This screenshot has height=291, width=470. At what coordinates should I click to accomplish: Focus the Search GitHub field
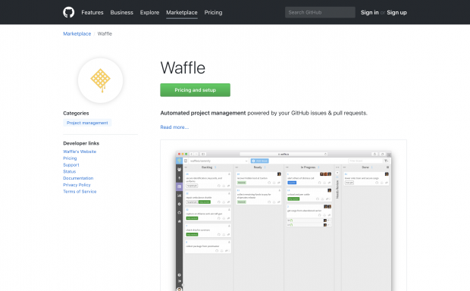click(x=320, y=12)
